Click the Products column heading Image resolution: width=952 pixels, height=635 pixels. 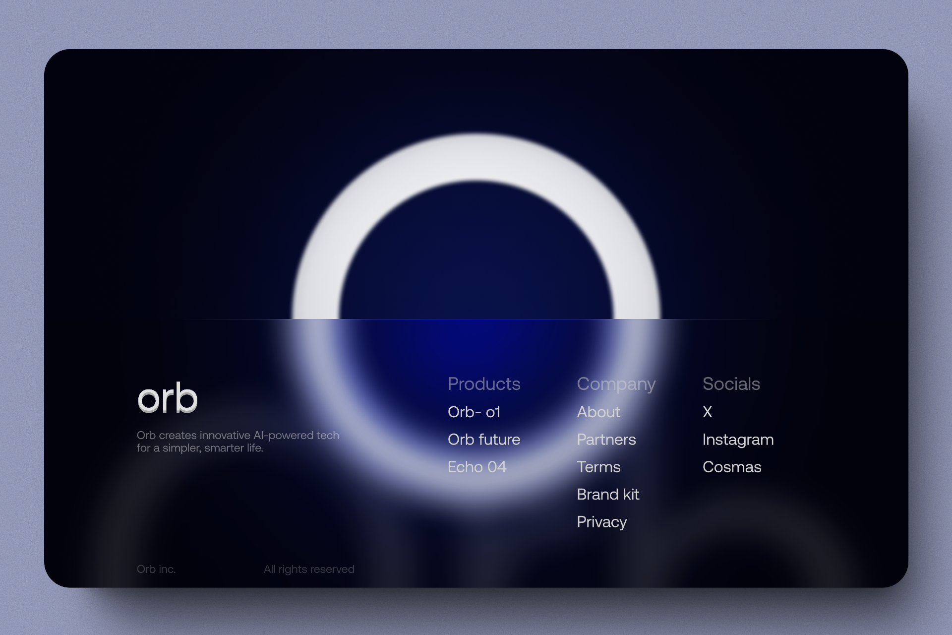[484, 383]
